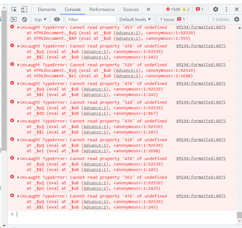This screenshot has width=242, height=228.
Task: Click the console scrollbar up arrow
Action: 239,28
